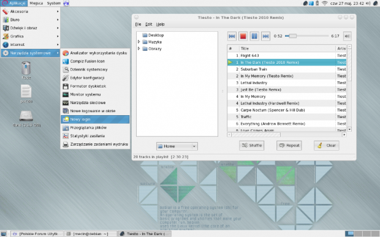The height and width of the screenshot is (237, 380).
Task: Sort playlist by Title column header
Action: pyautogui.click(x=287, y=48)
